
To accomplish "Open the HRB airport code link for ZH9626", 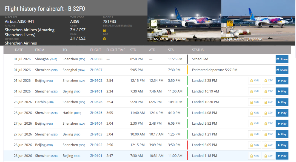I will point(50,102).
